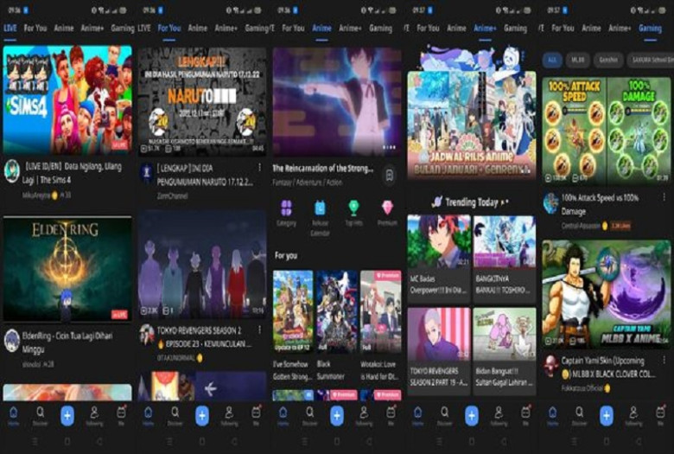The height and width of the screenshot is (454, 674).
Task: Open Bidan Bangsat Sultan Gagal trending card
Action: tap(505, 351)
